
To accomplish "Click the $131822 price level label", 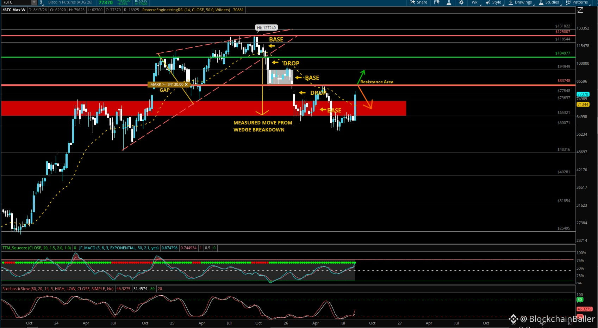I will point(562,26).
